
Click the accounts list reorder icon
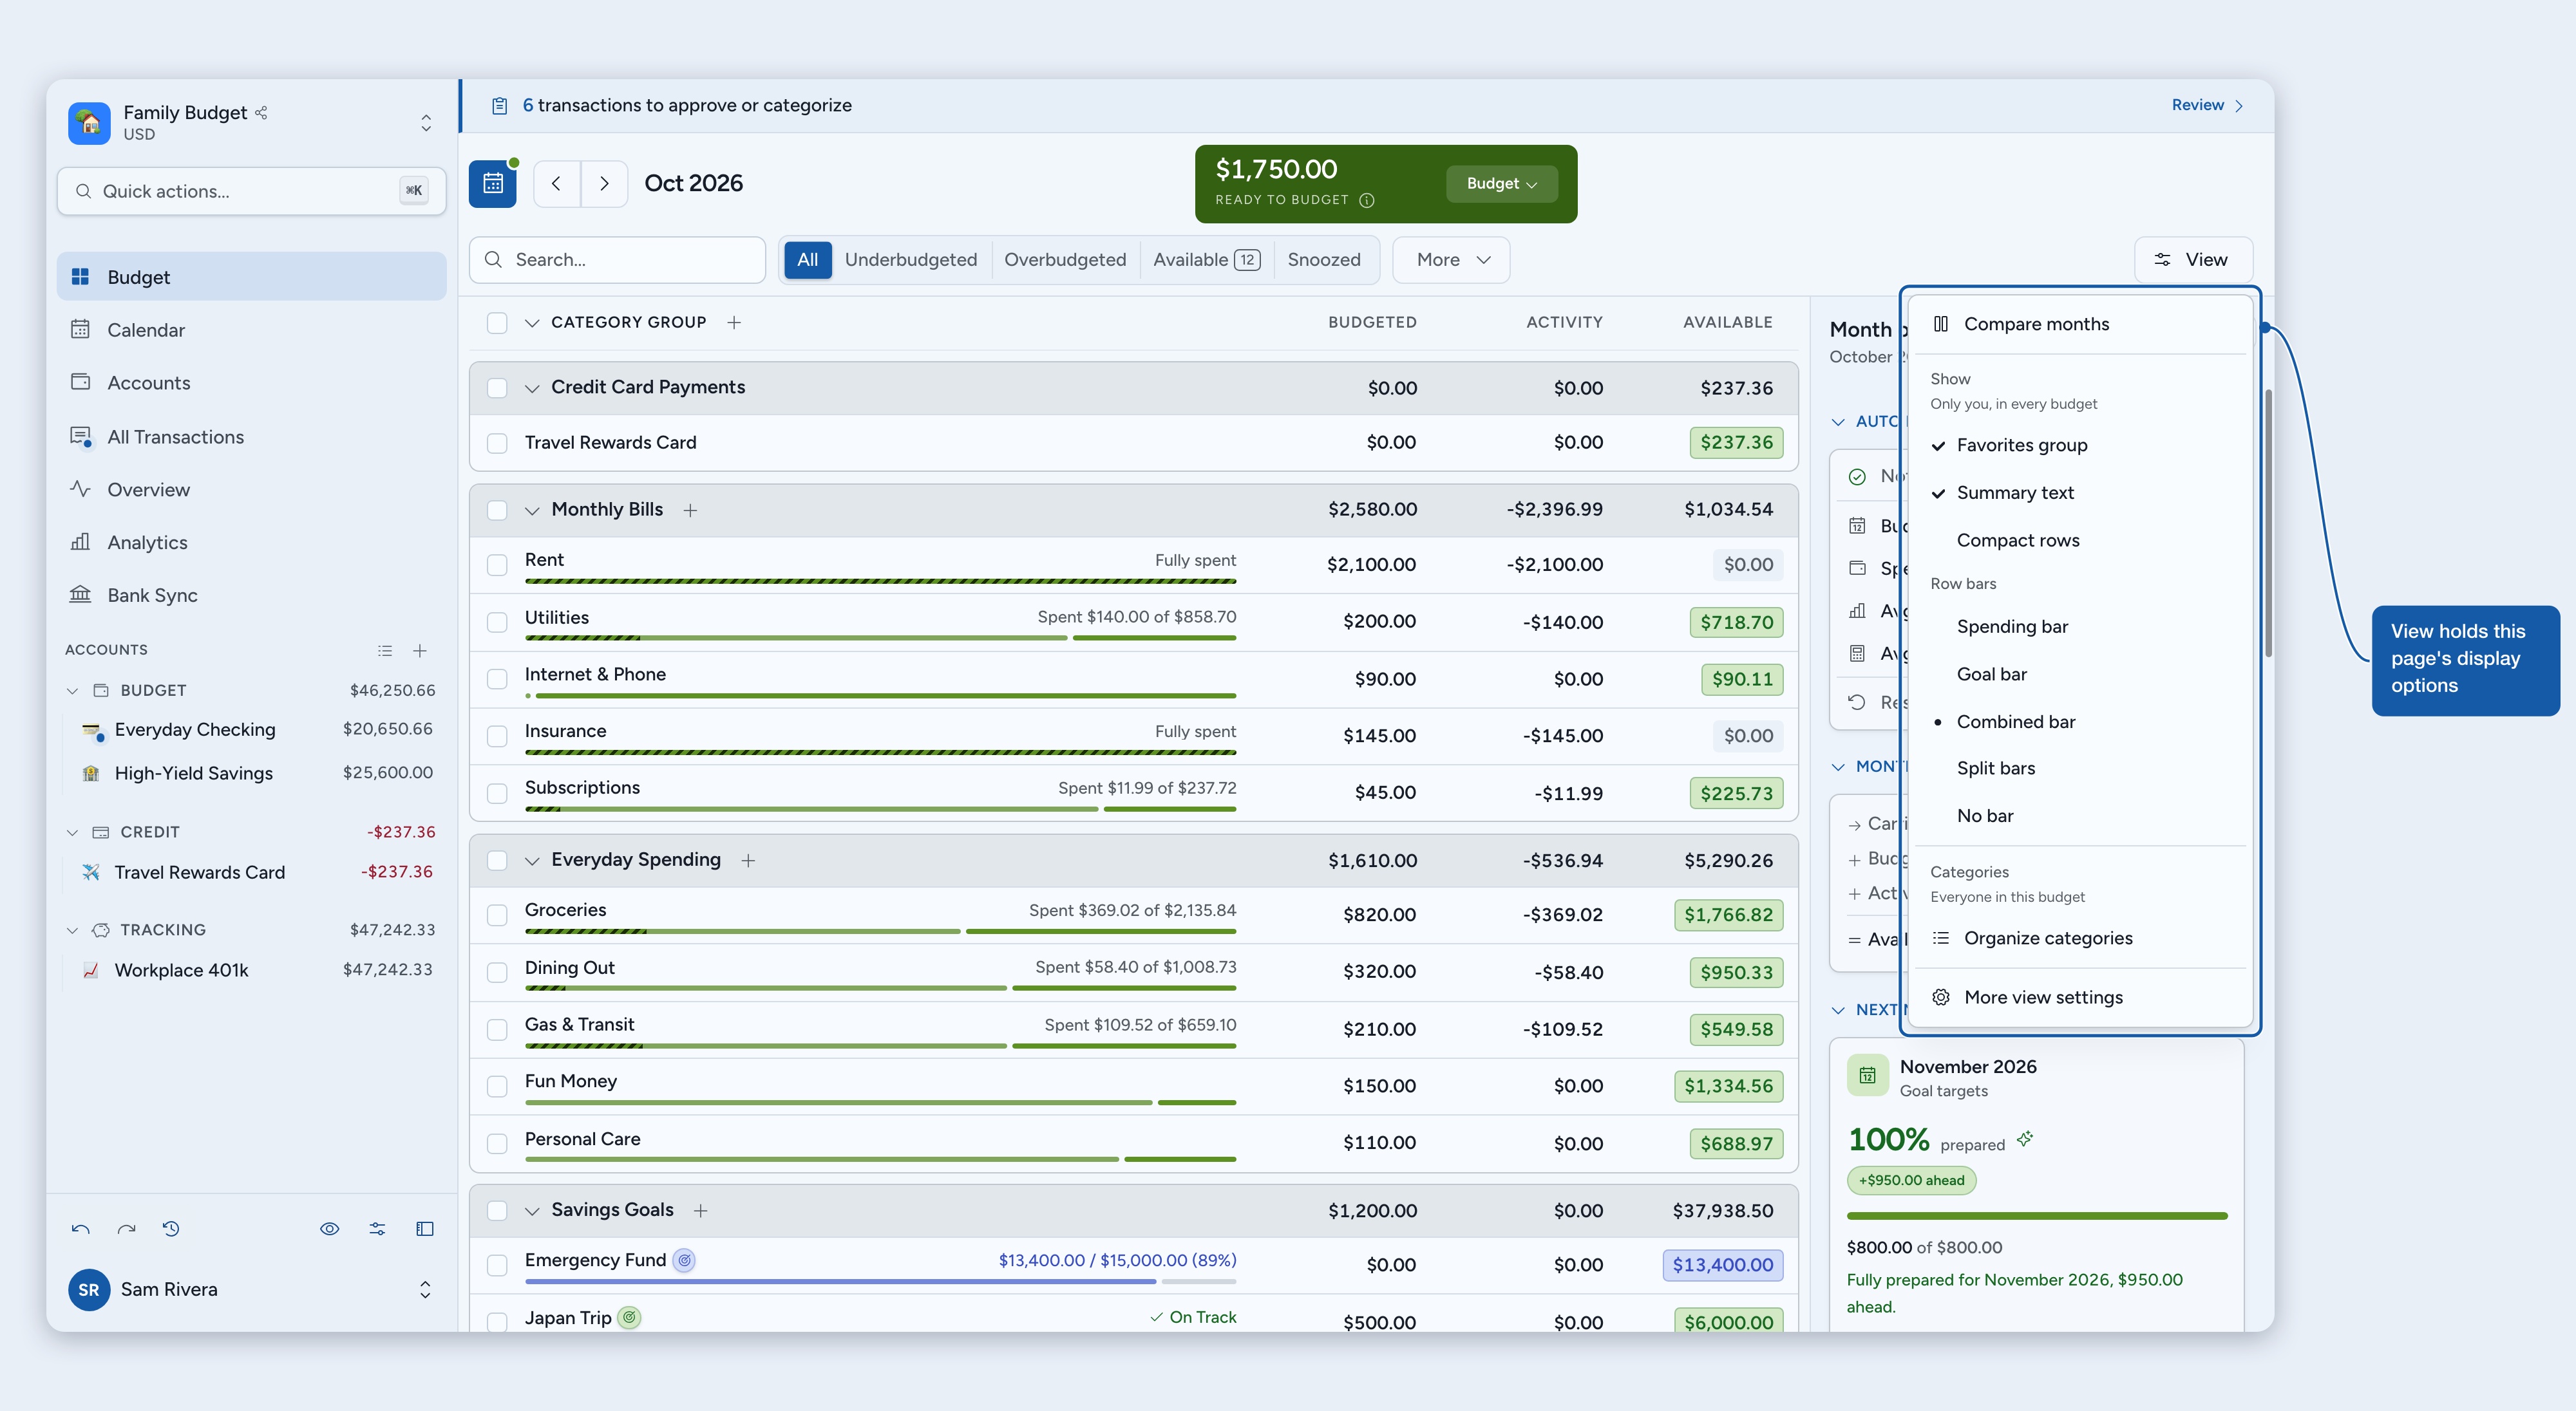385,651
